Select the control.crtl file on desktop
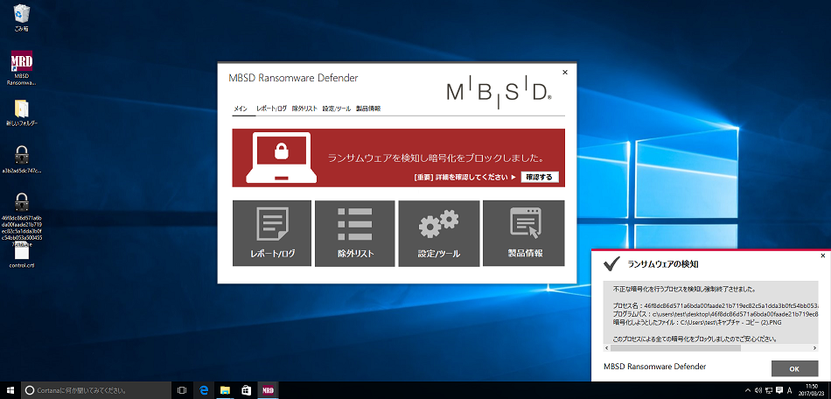831x399 pixels. point(22,254)
